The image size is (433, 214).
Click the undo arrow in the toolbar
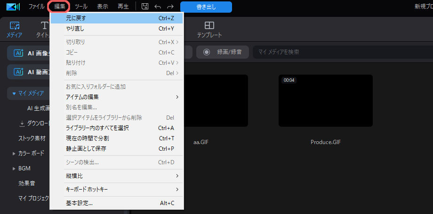point(158,7)
